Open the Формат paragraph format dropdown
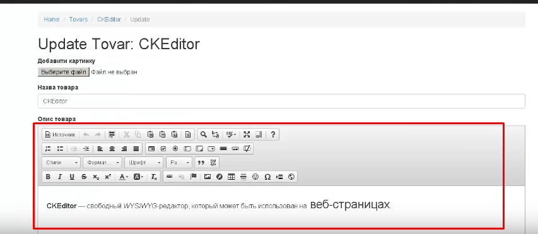This screenshot has width=538, height=234. (102, 163)
